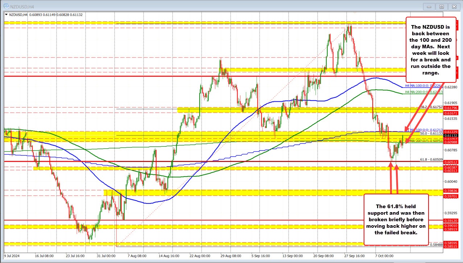Click the red price label 0.59836

[x=451, y=190]
